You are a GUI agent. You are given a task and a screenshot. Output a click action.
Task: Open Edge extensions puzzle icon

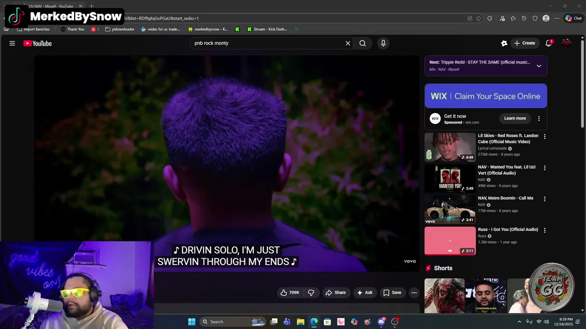489,18
